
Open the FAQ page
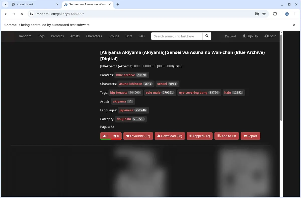coord(141,36)
